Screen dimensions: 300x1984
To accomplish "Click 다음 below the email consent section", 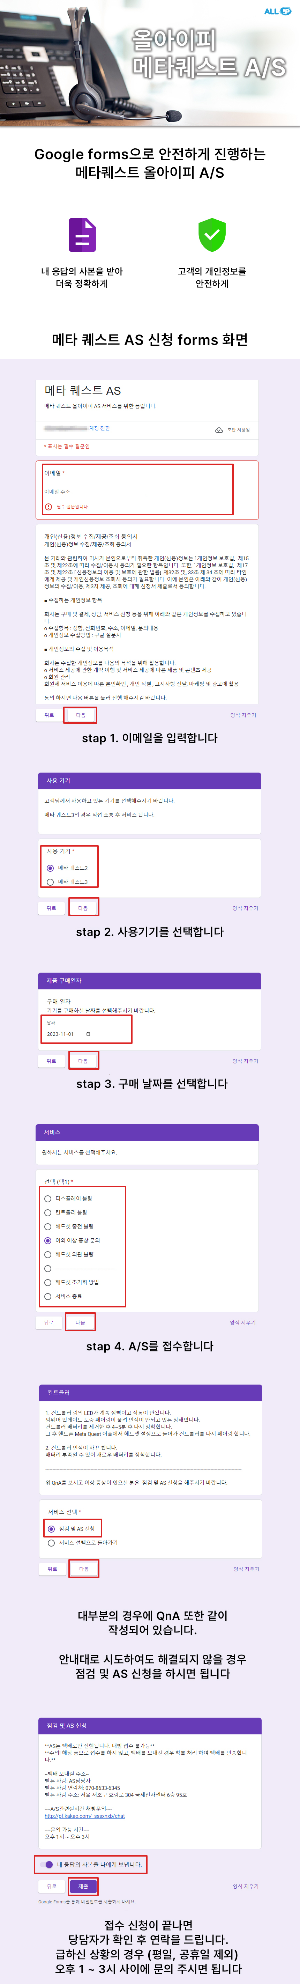I will [81, 715].
